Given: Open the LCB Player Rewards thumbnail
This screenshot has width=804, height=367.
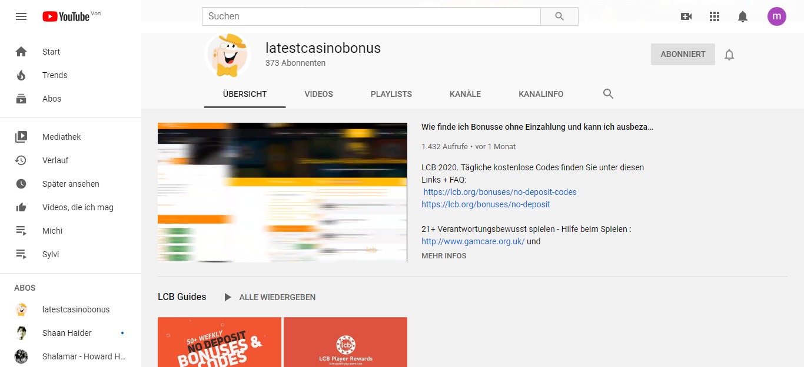Looking at the screenshot, I should 345,342.
